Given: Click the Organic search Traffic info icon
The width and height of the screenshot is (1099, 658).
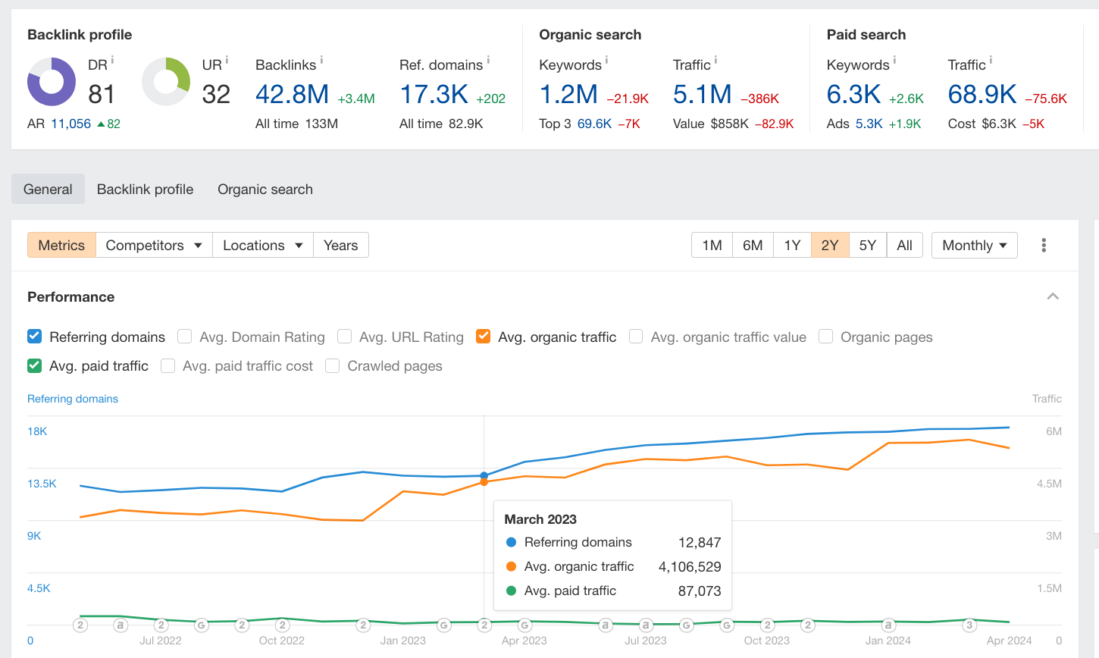Looking at the screenshot, I should 715,59.
